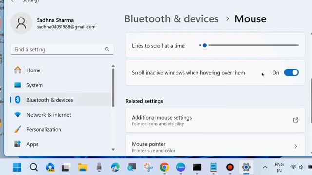Screen dimensions: 312x175
Task: Open Additional mouse settings external link icon
Action: tap(296, 120)
